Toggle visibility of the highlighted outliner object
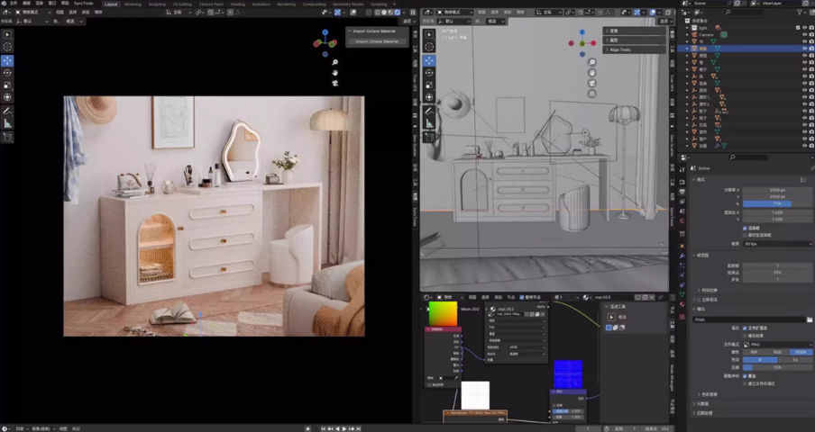815x432 pixels. (x=803, y=48)
